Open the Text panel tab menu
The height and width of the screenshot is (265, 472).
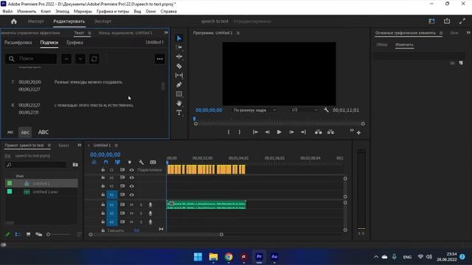[x=89, y=32]
